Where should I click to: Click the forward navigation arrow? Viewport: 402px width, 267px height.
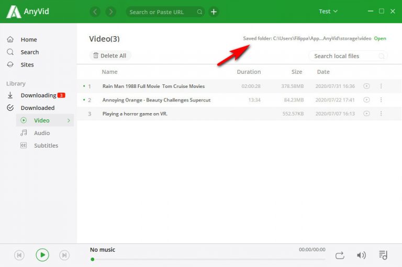[110, 12]
